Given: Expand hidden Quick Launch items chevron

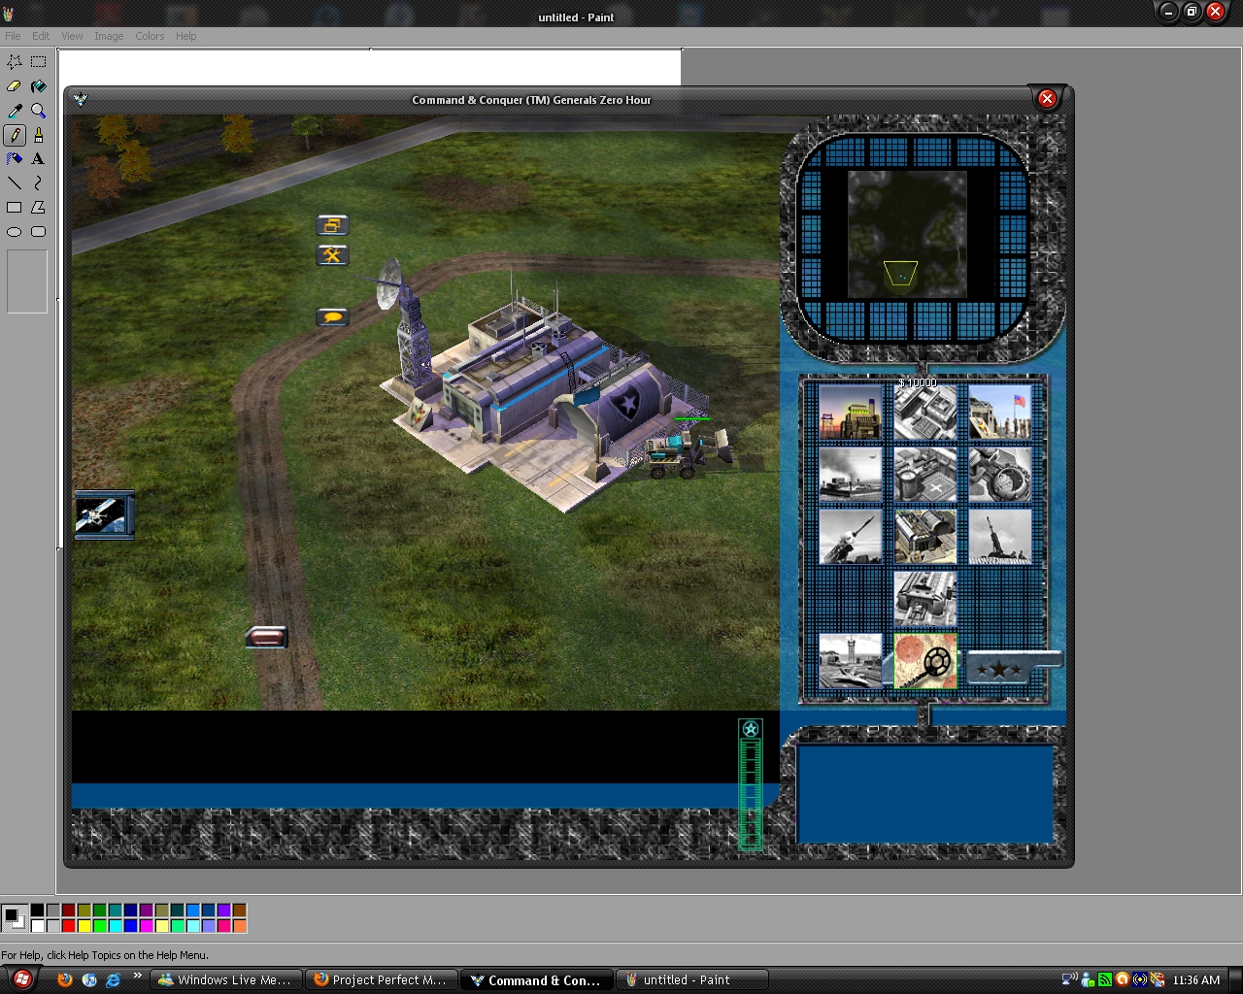Looking at the screenshot, I should (x=137, y=976).
